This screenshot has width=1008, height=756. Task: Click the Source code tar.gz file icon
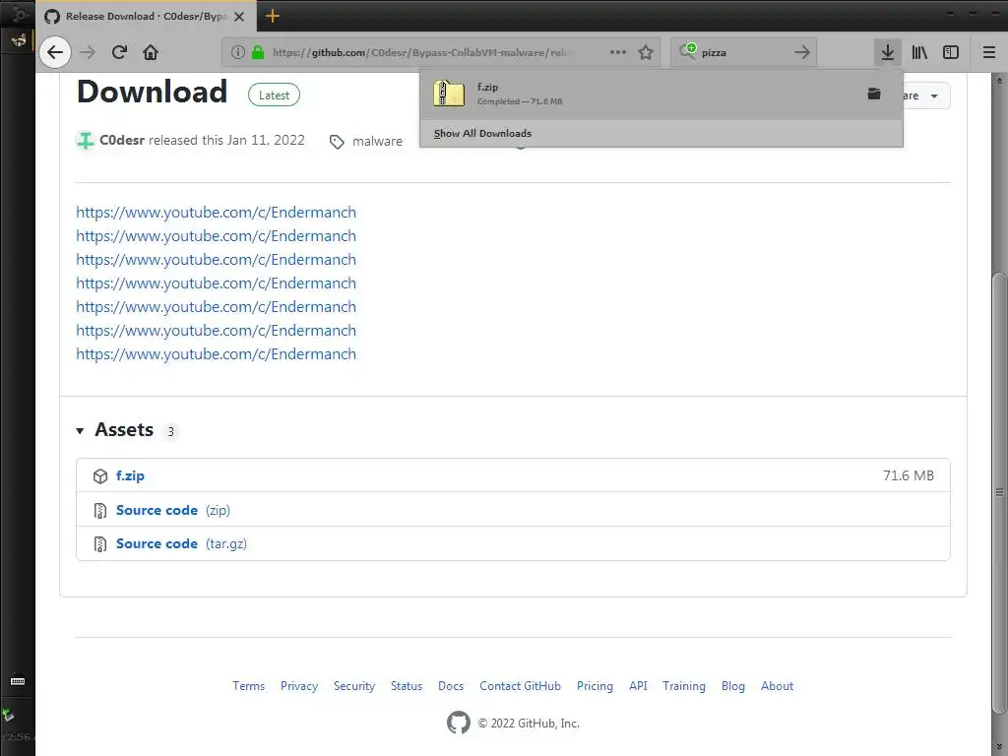click(100, 543)
